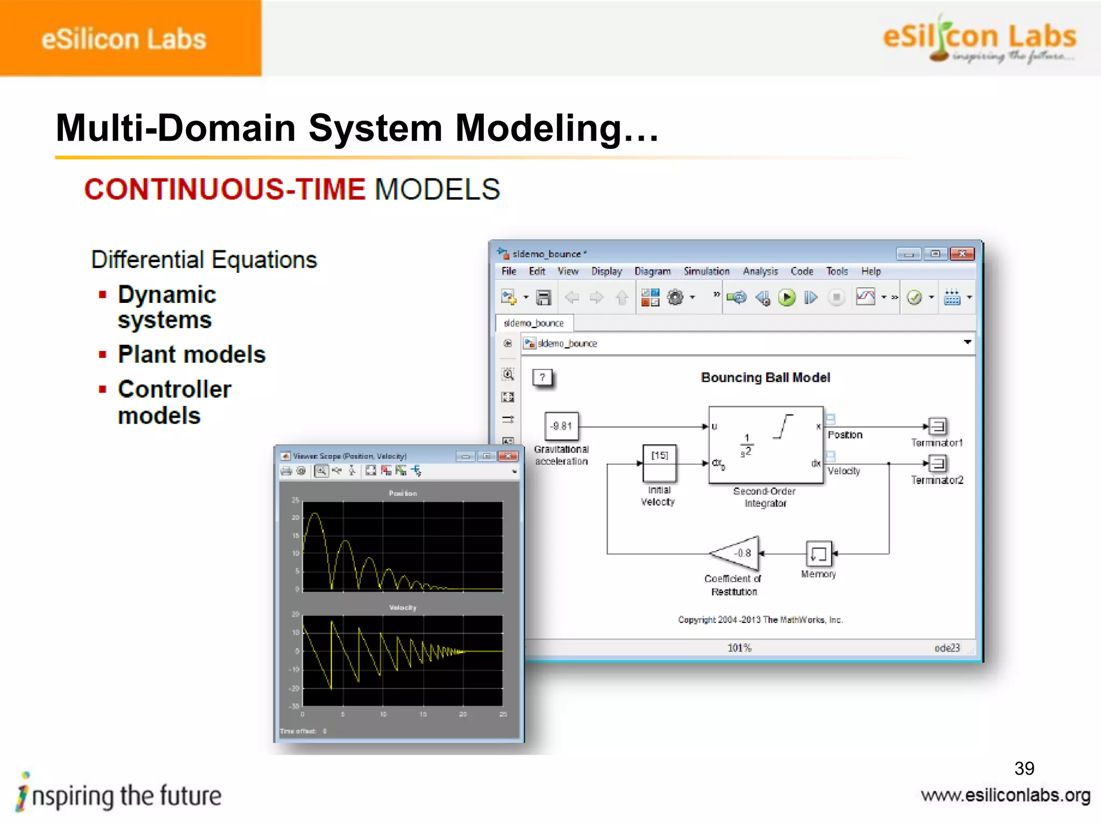Open www.esiliconlabs.org link
Screen dimensions: 1101x825
pos(1005,795)
